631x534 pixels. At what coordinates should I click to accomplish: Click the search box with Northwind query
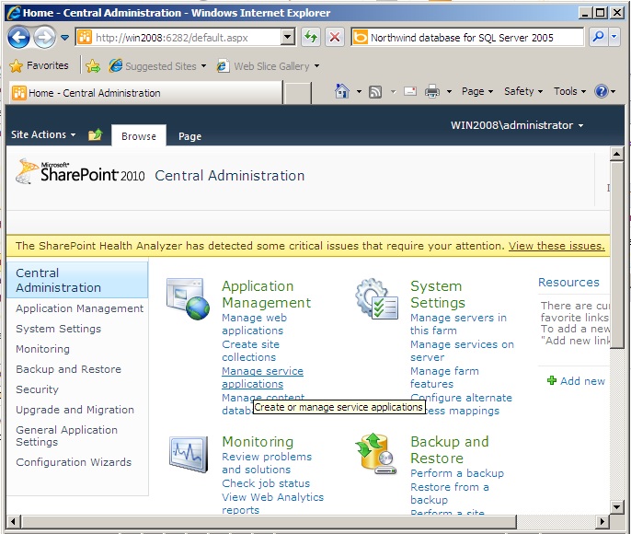click(468, 38)
